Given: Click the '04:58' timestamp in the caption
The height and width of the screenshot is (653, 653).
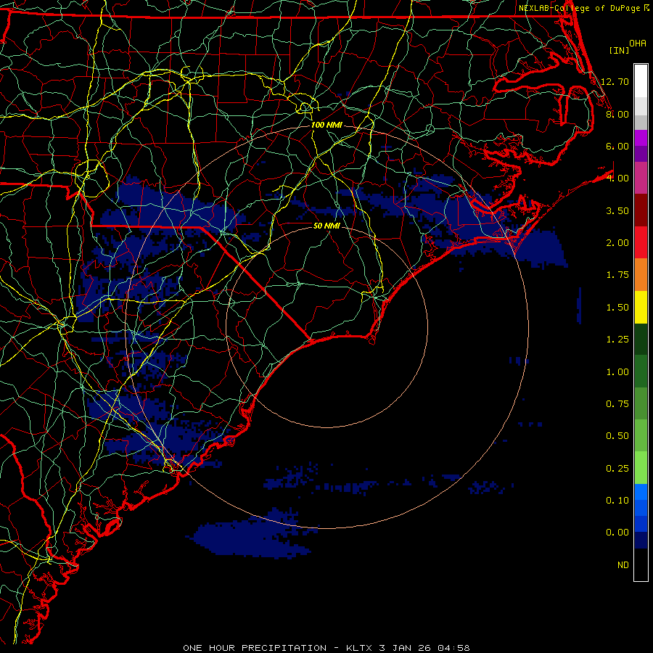Looking at the screenshot, I should [453, 648].
